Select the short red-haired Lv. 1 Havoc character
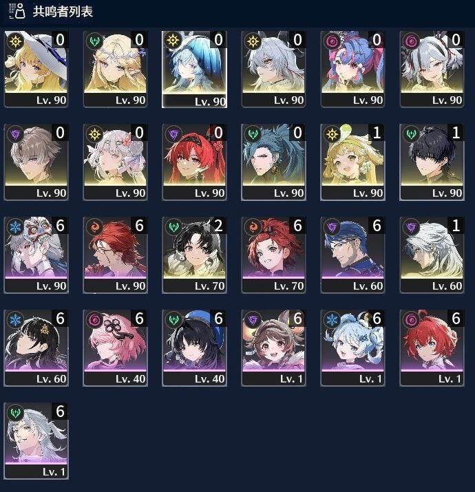Screen dimensions: 475x492 click(x=432, y=347)
